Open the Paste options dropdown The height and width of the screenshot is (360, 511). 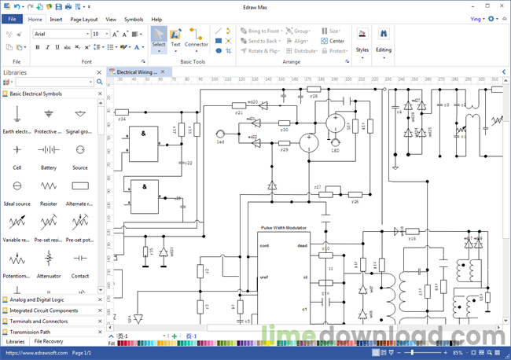tap(25, 48)
